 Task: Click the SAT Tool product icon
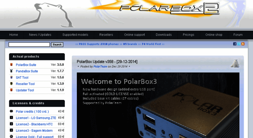pyautogui.click(x=11, y=77)
